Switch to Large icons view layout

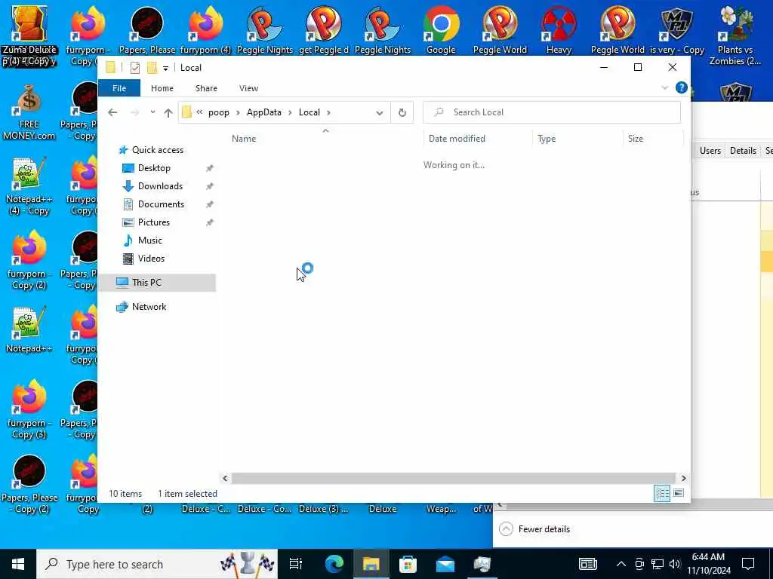pyautogui.click(x=679, y=493)
